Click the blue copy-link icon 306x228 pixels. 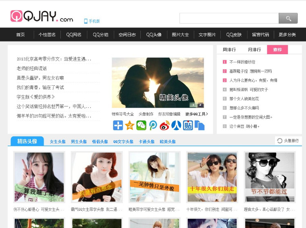click(x=200, y=125)
